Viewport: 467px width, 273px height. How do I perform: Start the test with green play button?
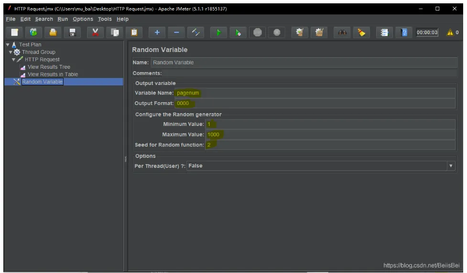[218, 32]
